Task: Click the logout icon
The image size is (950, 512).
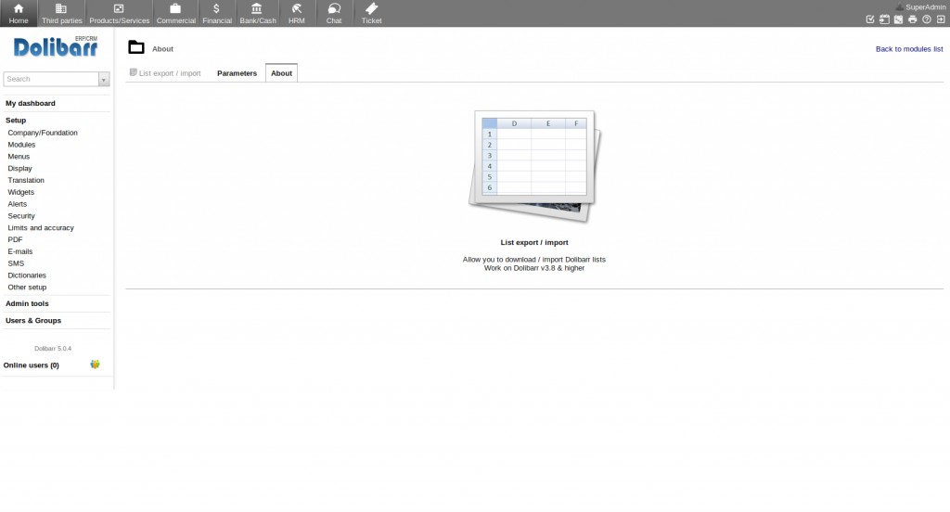Action: point(940,19)
